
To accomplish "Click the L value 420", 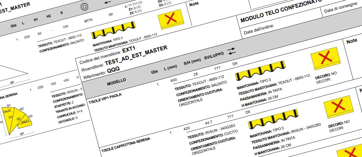I will (x=187, y=129).
